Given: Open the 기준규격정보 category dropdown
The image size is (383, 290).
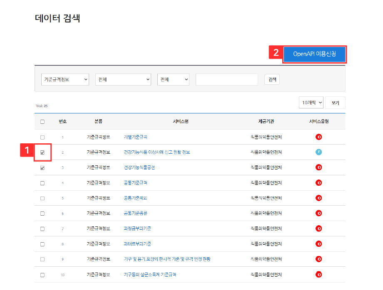Looking at the screenshot, I should (65, 79).
